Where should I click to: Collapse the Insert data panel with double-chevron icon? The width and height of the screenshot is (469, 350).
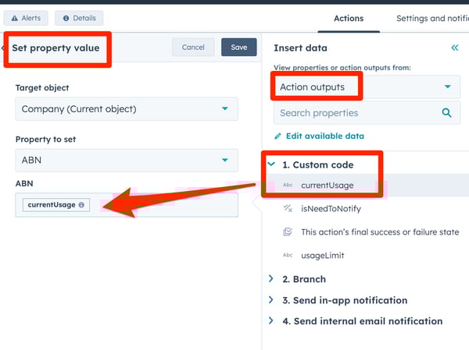(455, 48)
